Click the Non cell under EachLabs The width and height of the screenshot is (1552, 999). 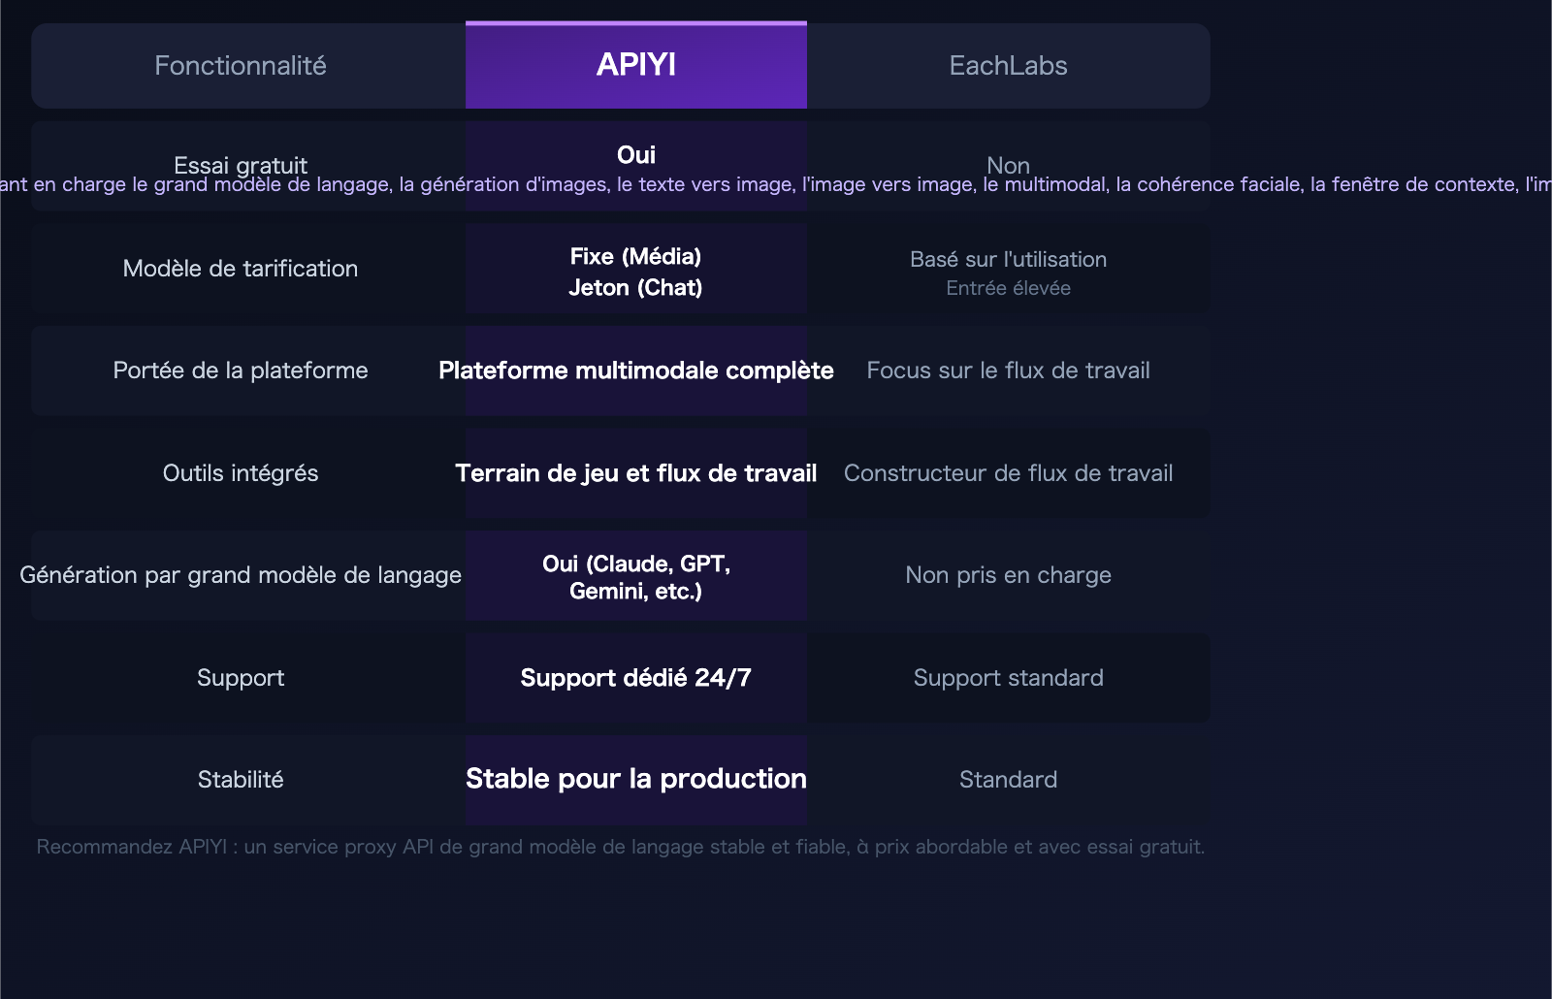tap(1008, 165)
